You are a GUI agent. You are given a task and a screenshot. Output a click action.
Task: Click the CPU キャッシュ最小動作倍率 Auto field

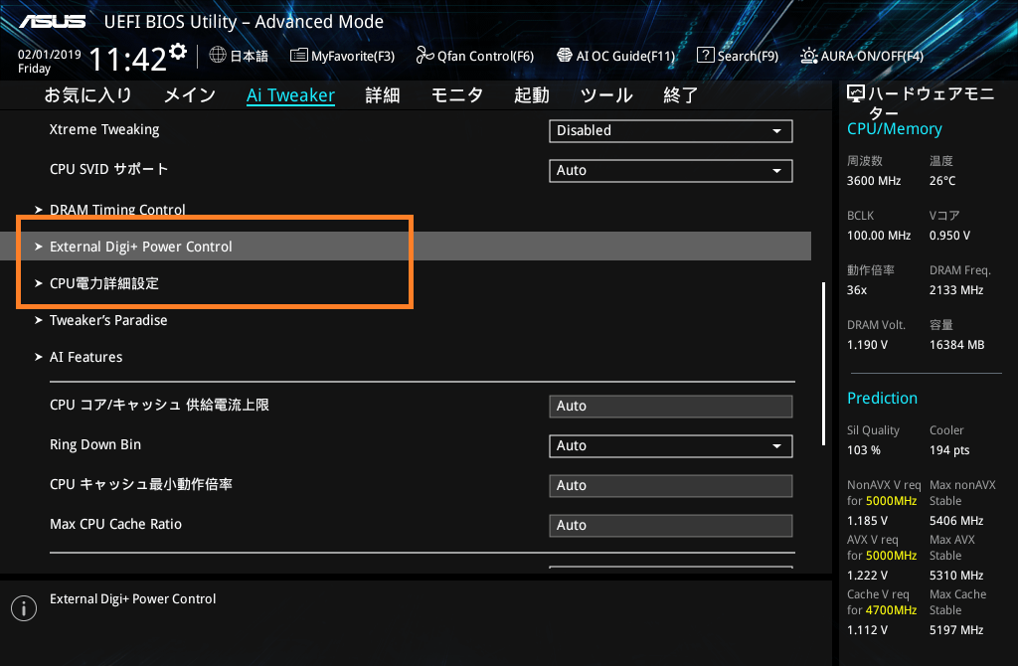[671, 485]
